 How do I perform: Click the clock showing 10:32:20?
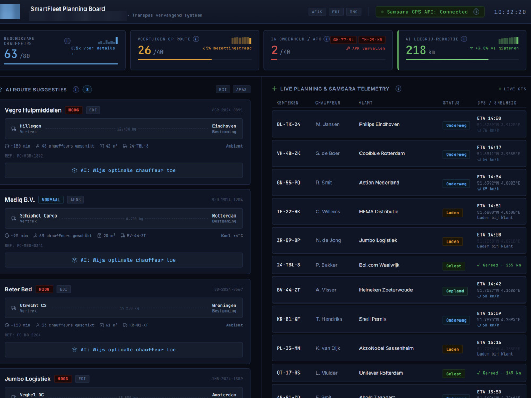[x=510, y=12]
